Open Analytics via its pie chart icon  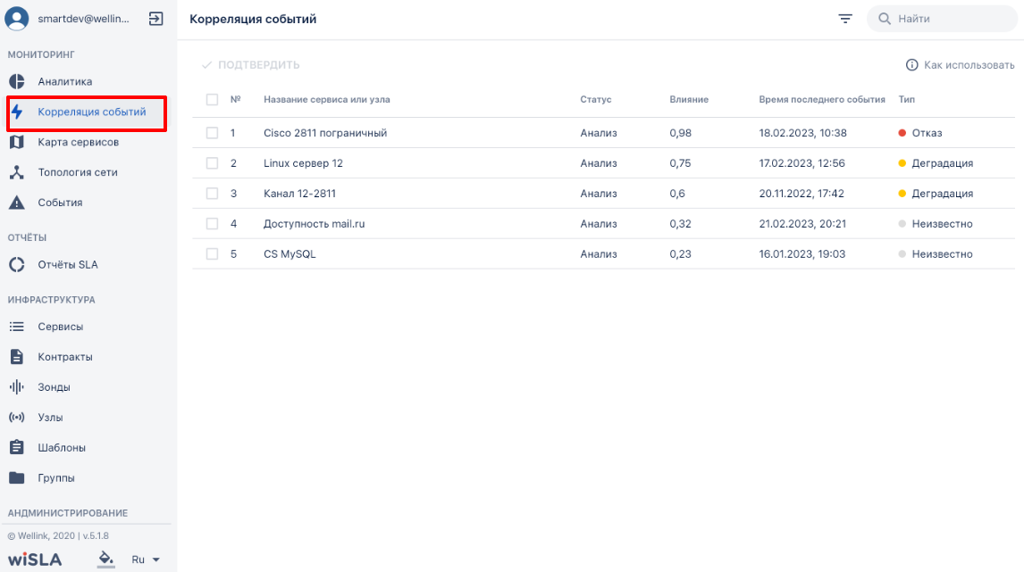(x=17, y=81)
